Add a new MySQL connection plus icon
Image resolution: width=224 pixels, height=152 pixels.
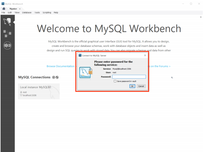point(54,77)
